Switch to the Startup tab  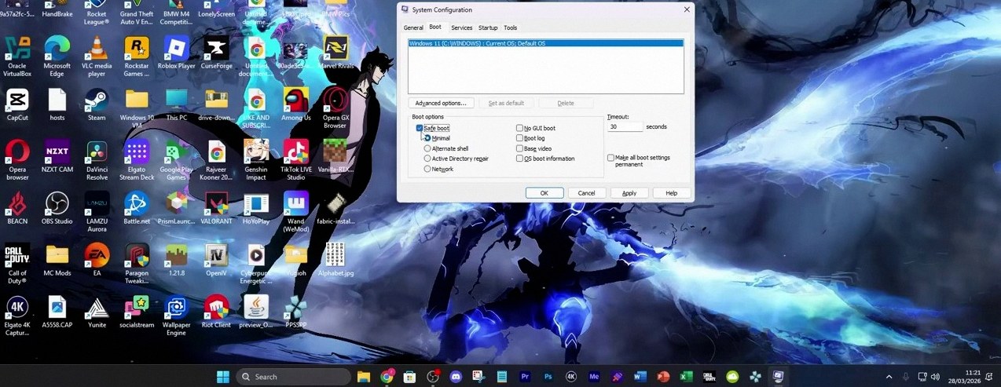point(488,27)
